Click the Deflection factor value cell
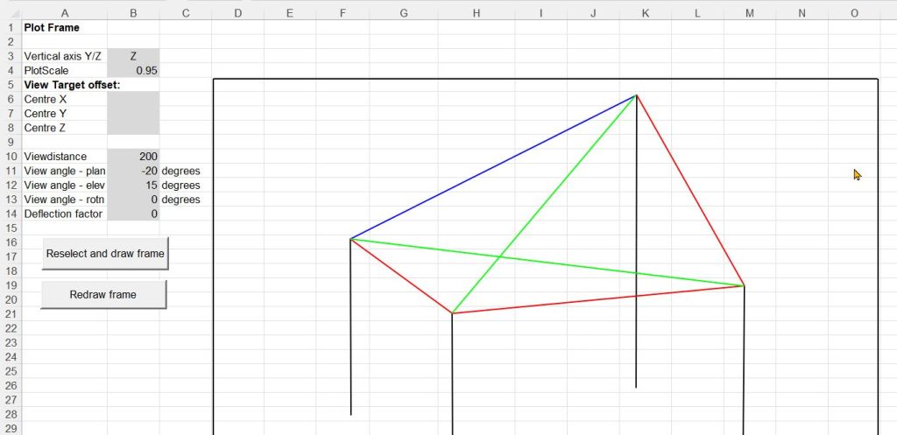 coord(133,214)
